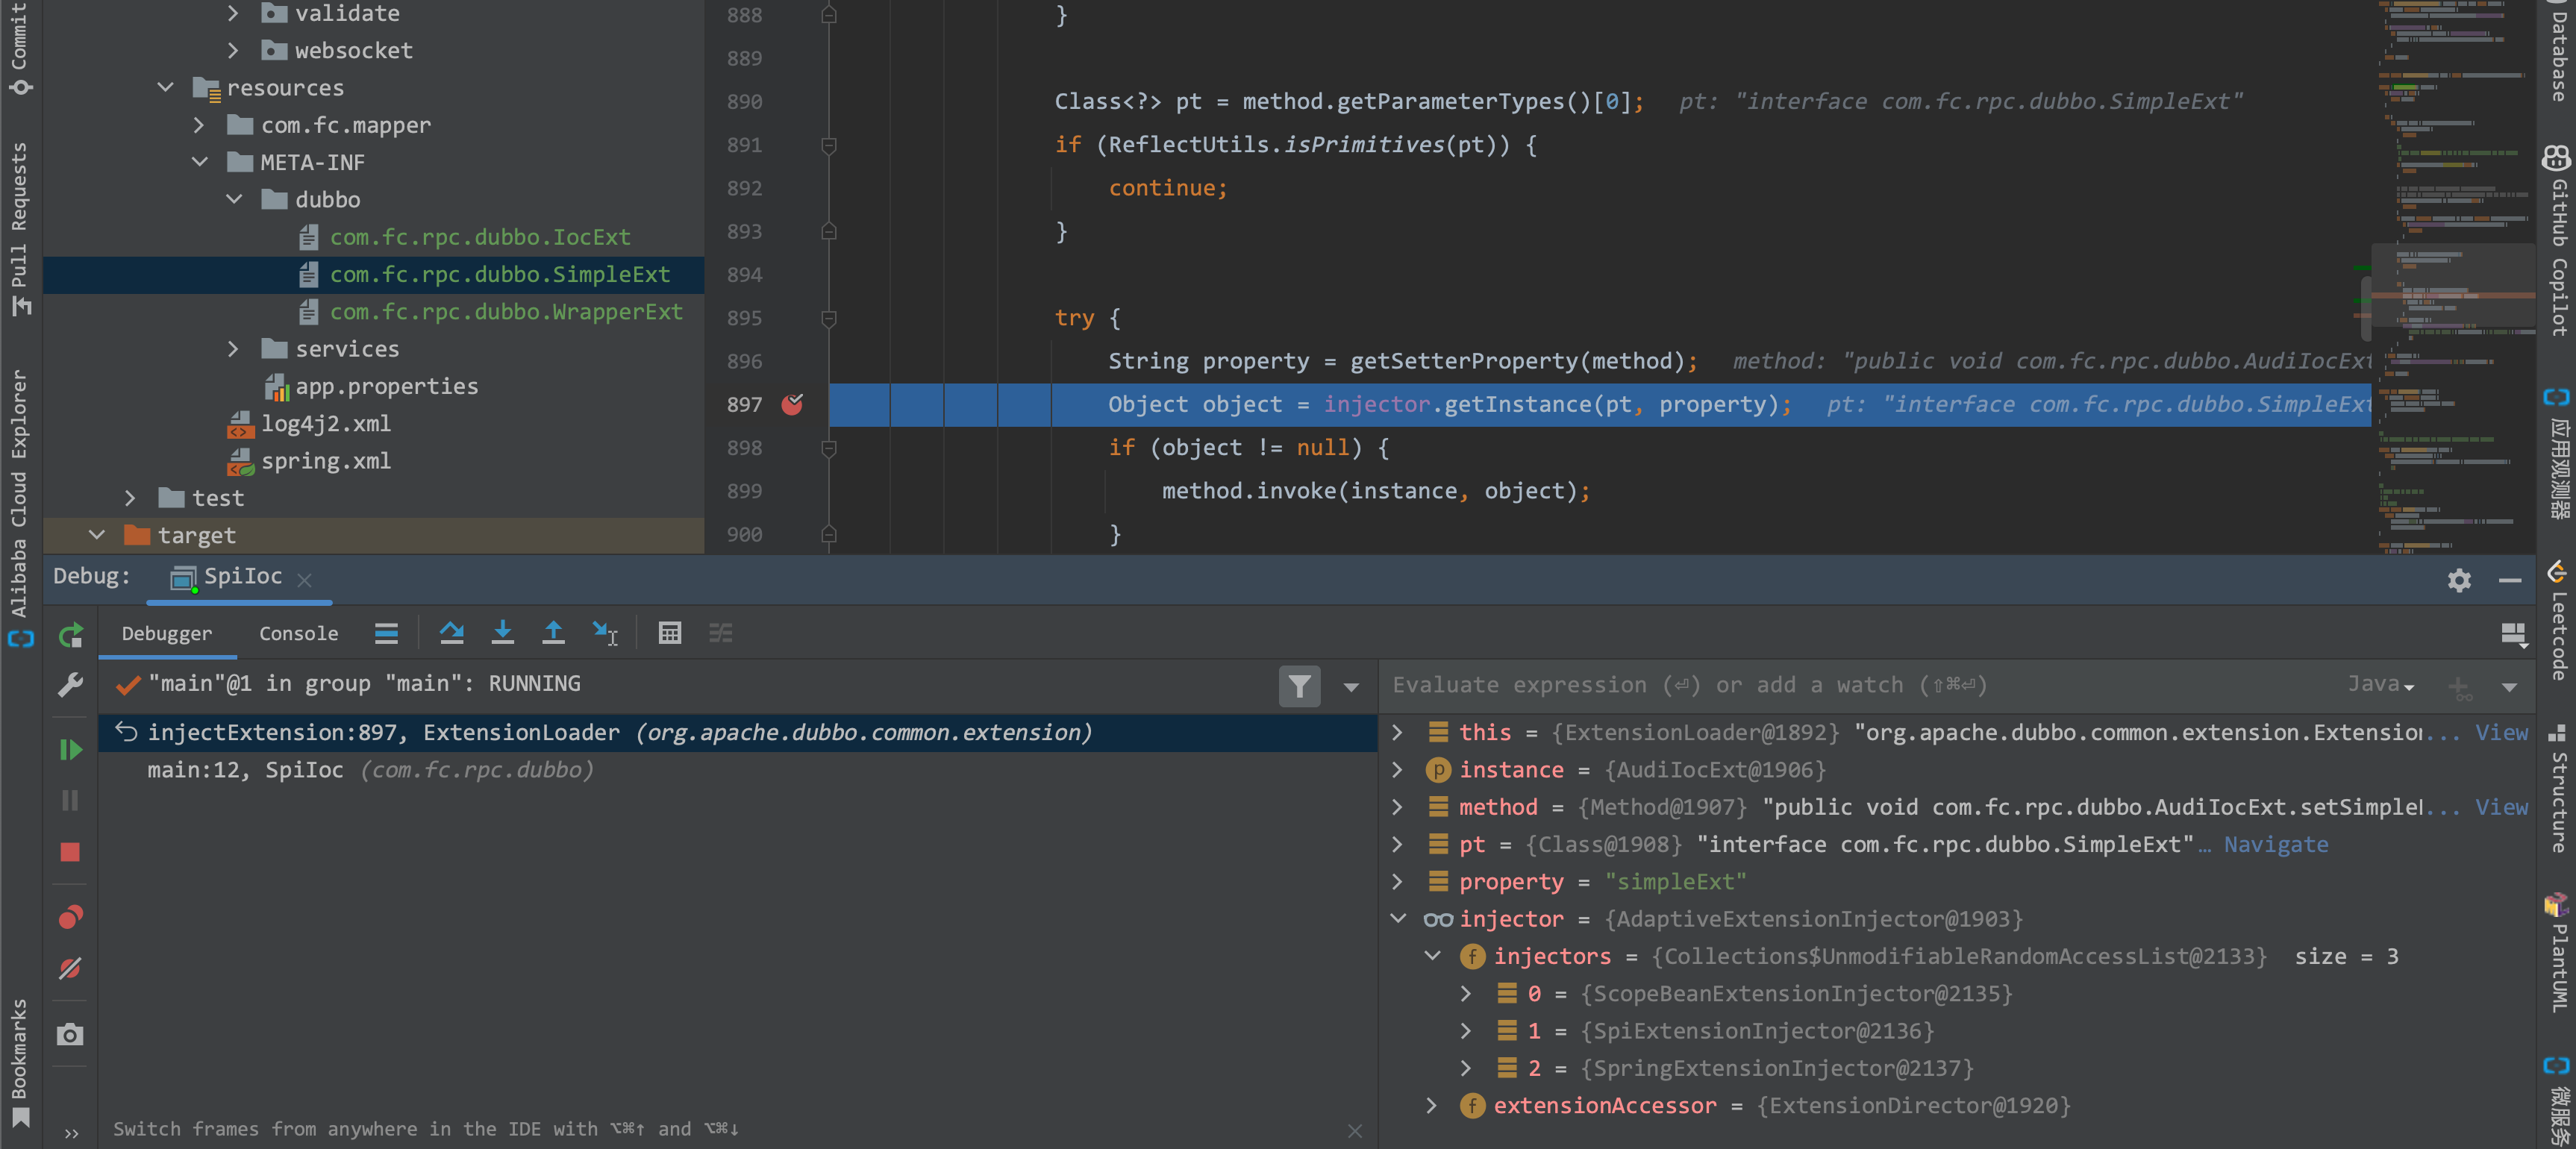
Task: Open the Bookmarks tool window
Action: tap(20, 1063)
